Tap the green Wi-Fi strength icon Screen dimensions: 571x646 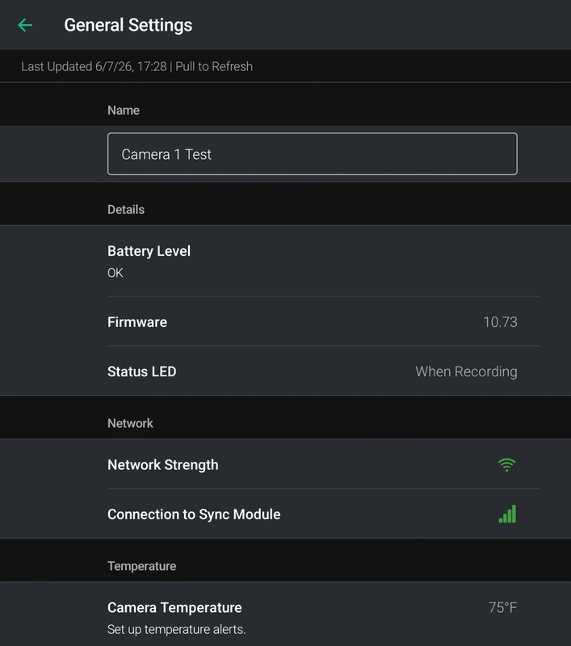[506, 465]
